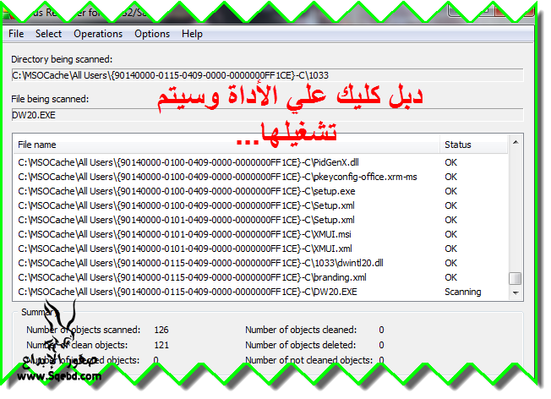Select the branding.xml file row
The image size is (551, 399).
point(192,277)
